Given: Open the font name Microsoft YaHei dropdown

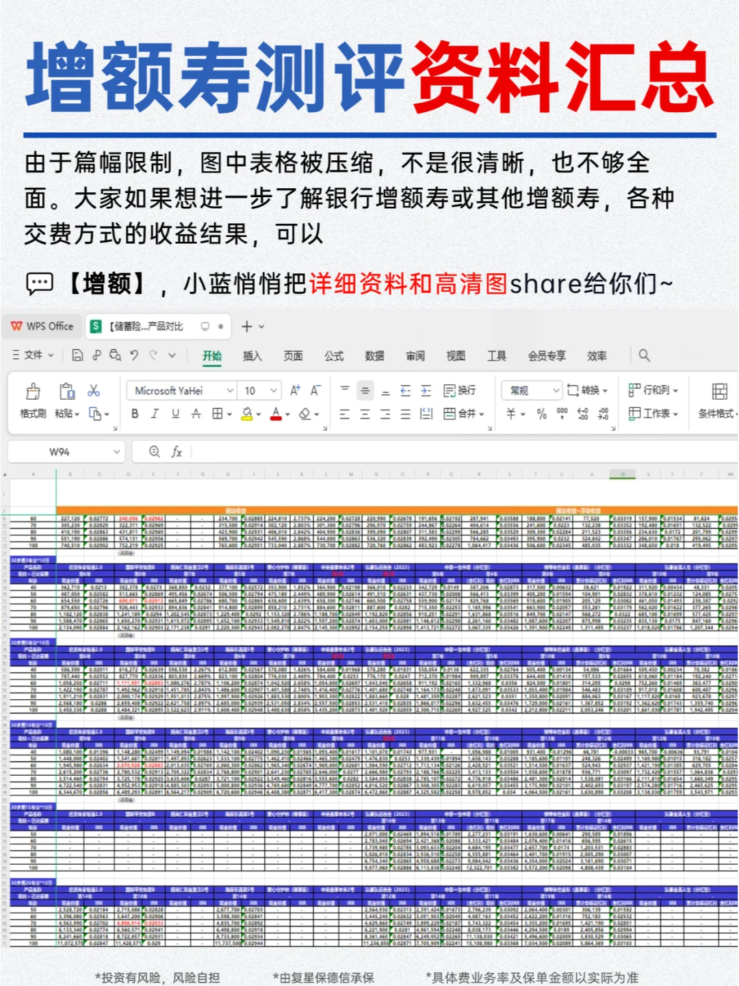Looking at the screenshot, I should 230,390.
